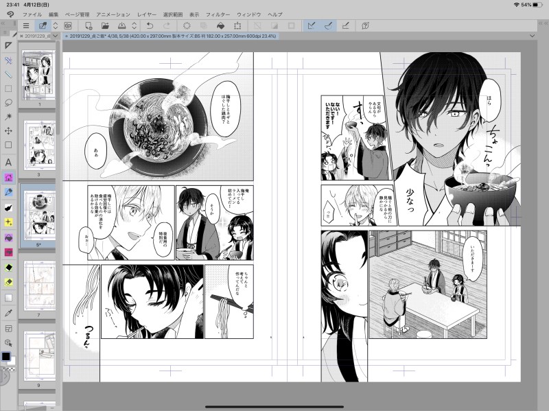Screen dimensions: 549x411
Task: Open 選択範囲 menu
Action: (173, 14)
